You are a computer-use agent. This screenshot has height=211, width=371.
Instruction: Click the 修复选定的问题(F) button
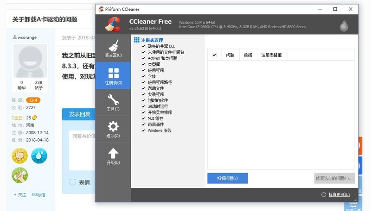(334, 178)
